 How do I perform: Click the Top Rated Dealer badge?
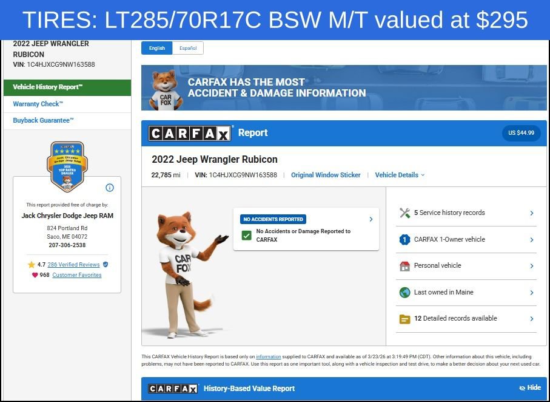pos(67,166)
